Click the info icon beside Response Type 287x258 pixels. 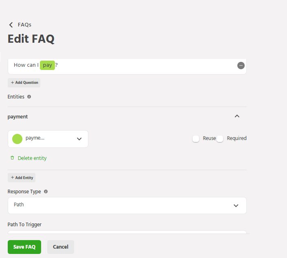pos(46,191)
